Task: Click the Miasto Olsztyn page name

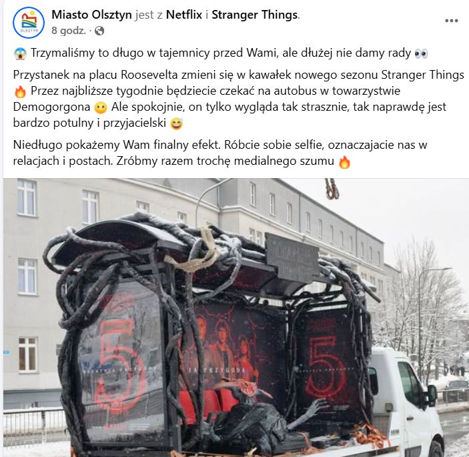Action: 91,15
